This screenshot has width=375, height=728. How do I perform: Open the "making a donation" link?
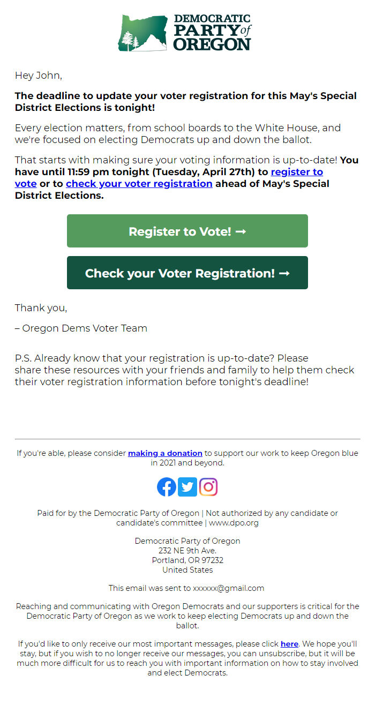pos(165,453)
